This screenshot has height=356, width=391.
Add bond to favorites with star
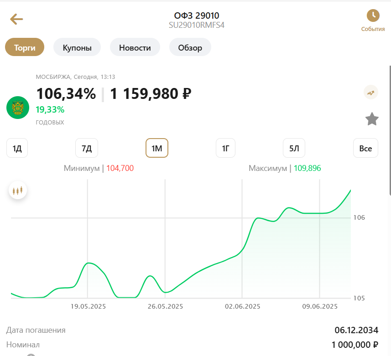pyautogui.click(x=372, y=119)
